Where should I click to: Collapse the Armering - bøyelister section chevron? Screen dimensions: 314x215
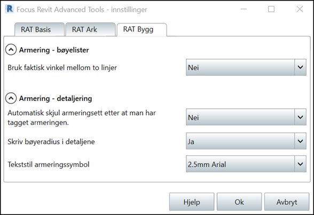[x=11, y=50]
